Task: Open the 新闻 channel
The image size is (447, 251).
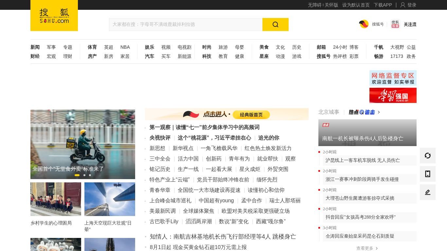Action: tap(35, 47)
